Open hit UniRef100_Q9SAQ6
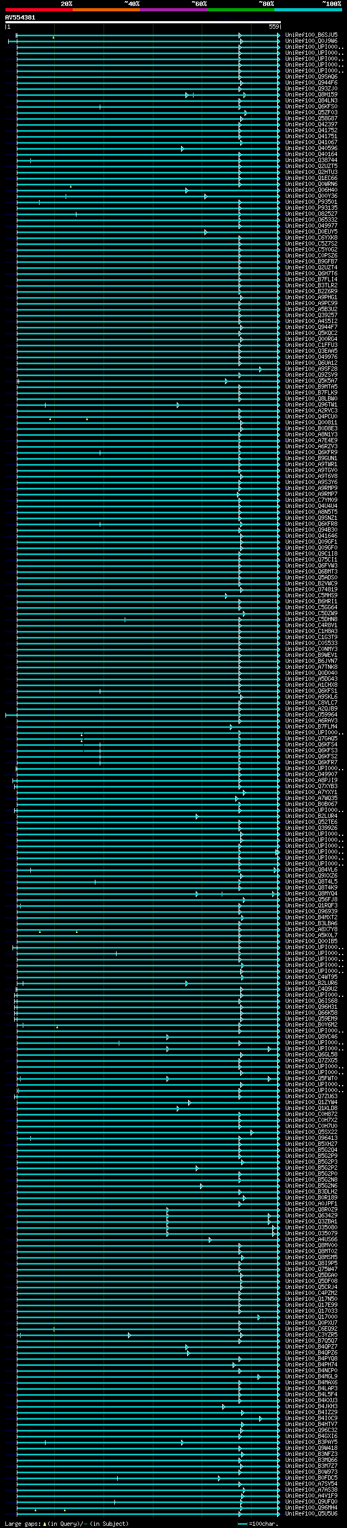This screenshot has height=1528, width=347. (311, 76)
